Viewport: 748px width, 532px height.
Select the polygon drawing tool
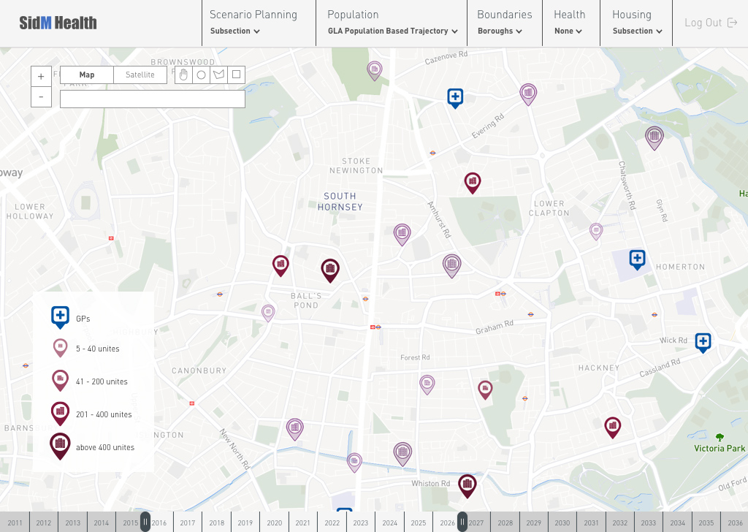pyautogui.click(x=218, y=75)
